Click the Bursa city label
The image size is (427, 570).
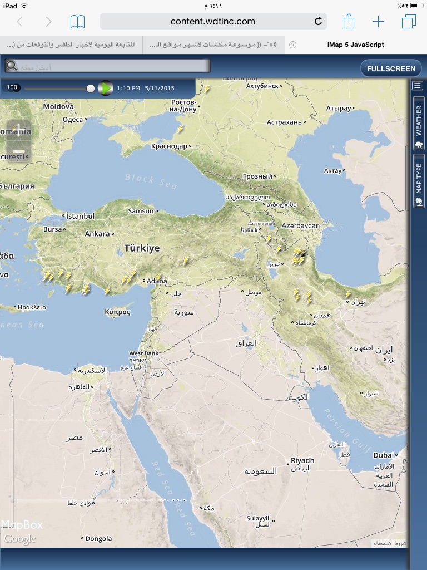click(52, 229)
